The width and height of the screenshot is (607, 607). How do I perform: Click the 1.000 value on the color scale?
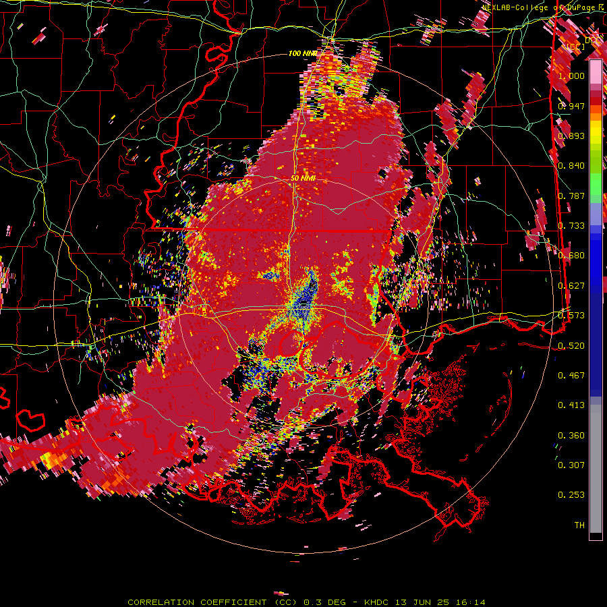coord(571,76)
